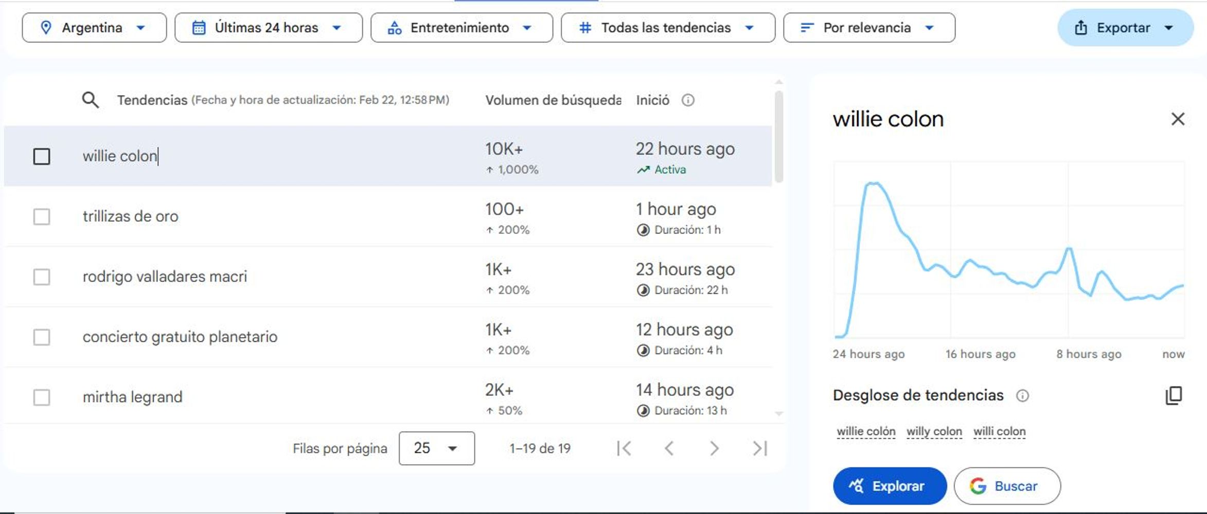
Task: Open the willy colon related query
Action: pyautogui.click(x=934, y=431)
